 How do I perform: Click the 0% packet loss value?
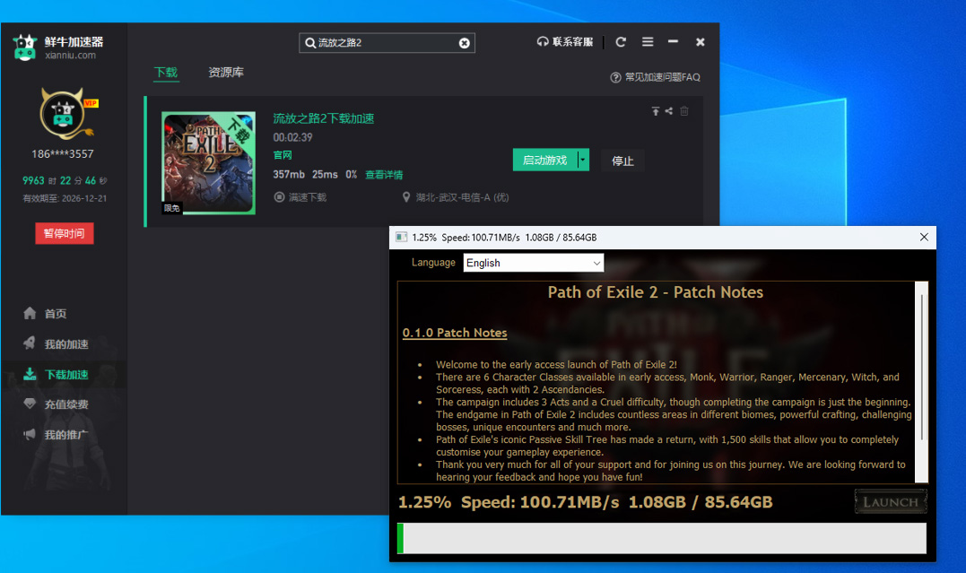click(352, 174)
